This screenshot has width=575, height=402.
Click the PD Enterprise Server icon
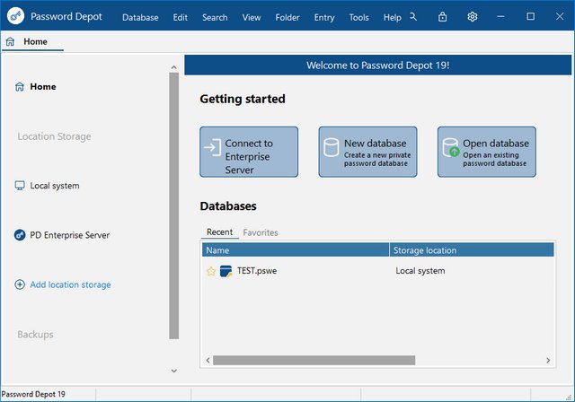click(20, 235)
